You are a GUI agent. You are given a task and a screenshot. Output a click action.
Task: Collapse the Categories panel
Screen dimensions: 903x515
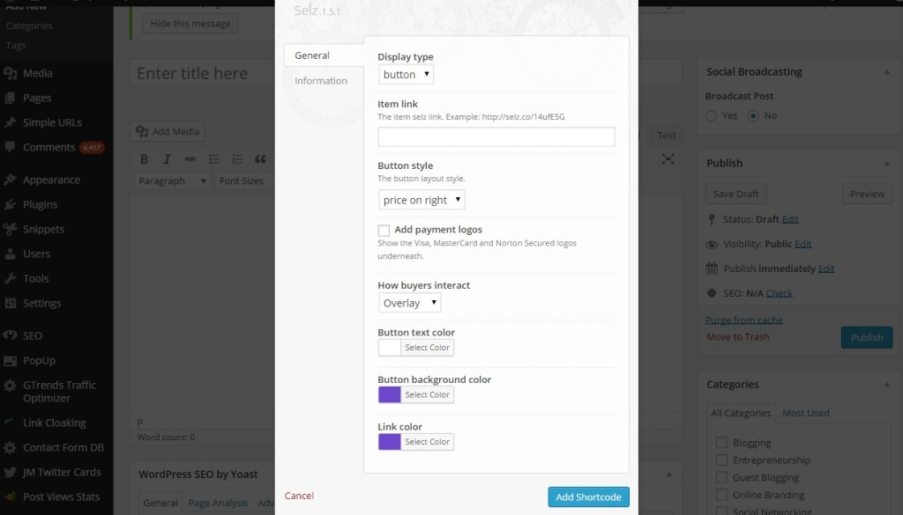tap(886, 385)
